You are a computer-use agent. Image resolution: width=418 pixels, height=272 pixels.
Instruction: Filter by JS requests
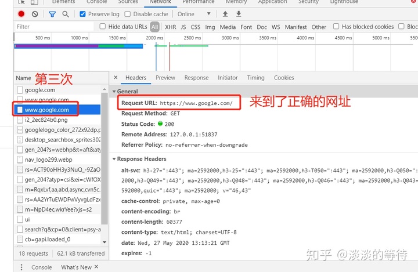click(183, 27)
